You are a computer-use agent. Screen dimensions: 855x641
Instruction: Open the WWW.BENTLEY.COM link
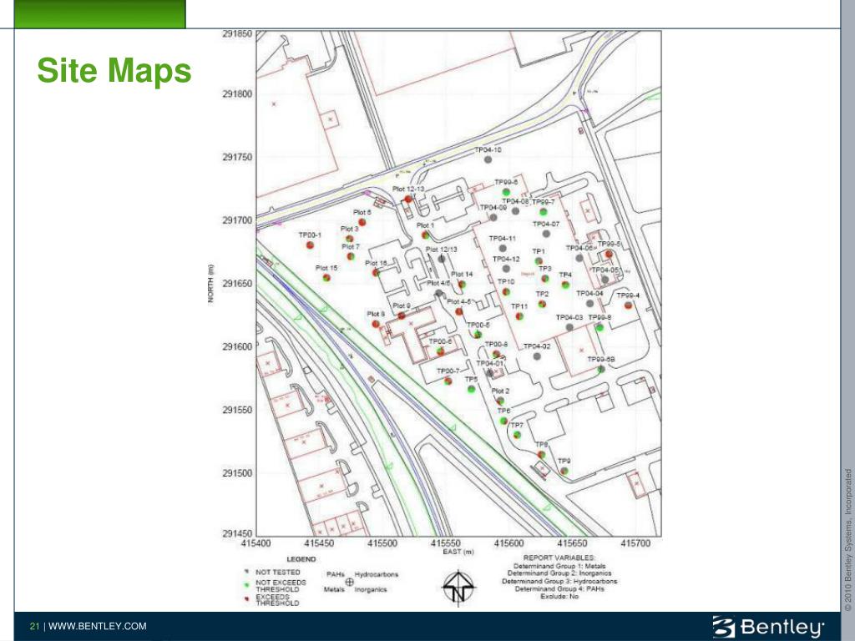[98, 626]
